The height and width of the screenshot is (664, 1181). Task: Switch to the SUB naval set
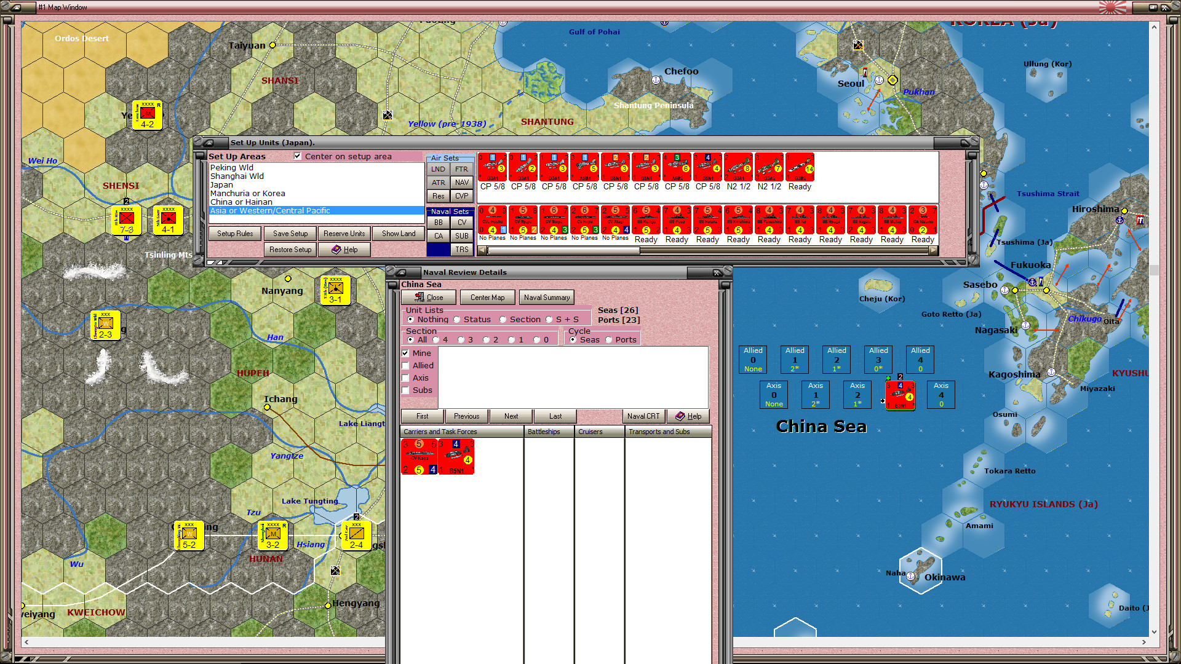click(x=461, y=236)
